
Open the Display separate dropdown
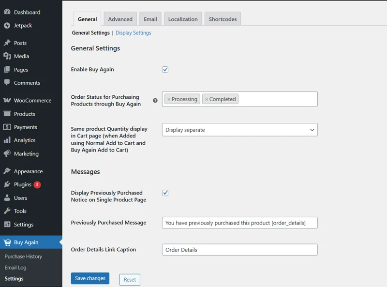click(x=239, y=130)
